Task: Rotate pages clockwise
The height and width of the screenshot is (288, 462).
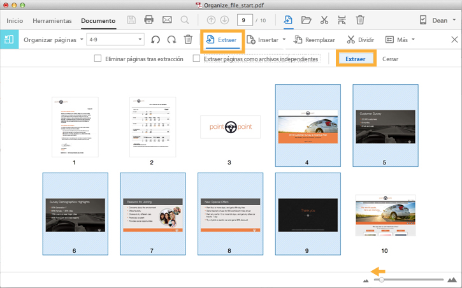Action: point(171,40)
